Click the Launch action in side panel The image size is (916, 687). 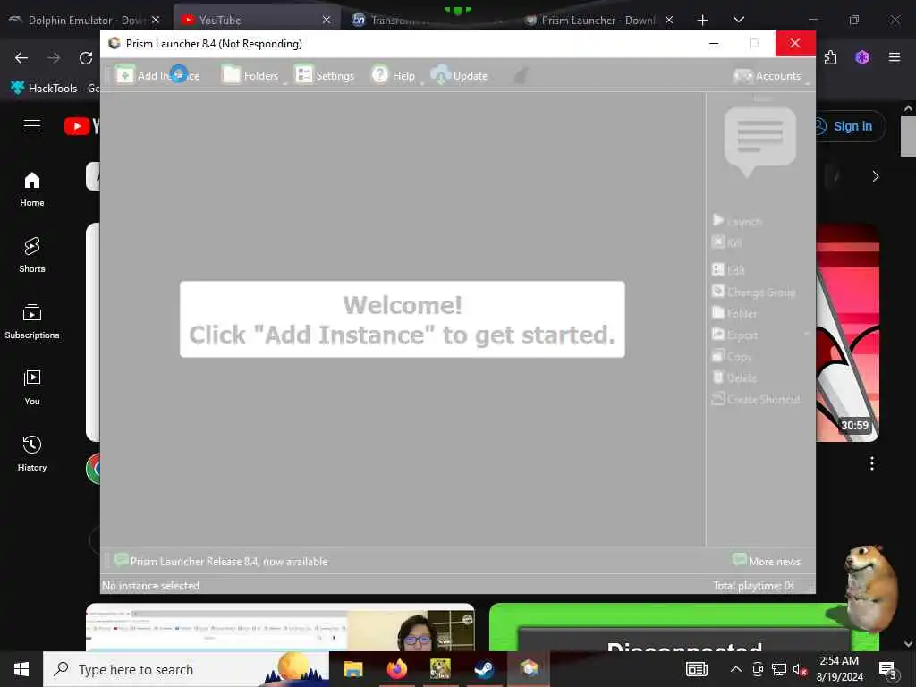pos(737,221)
